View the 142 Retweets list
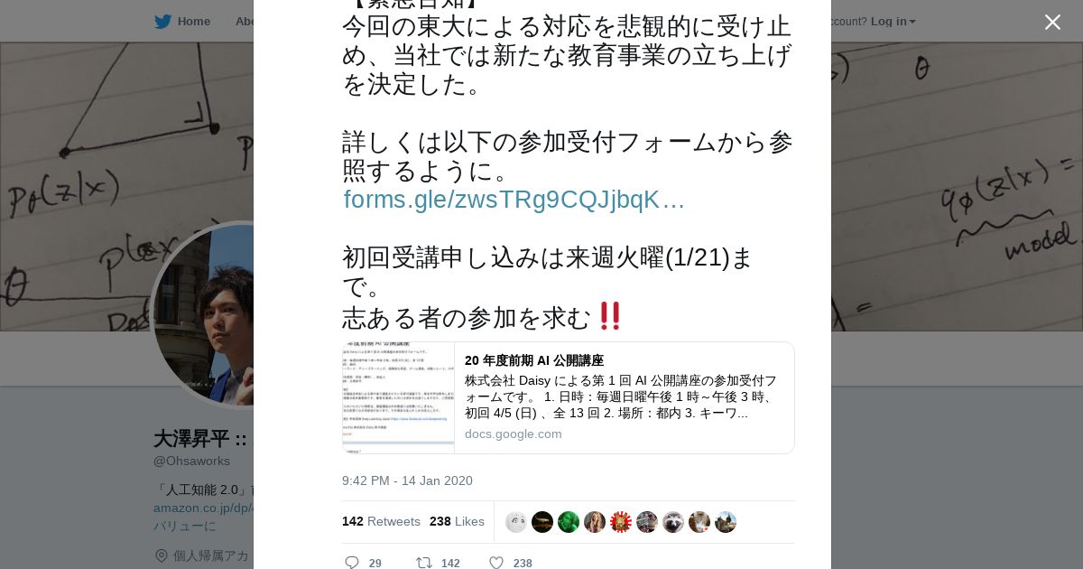Screen dimensions: 1083x569 [x=381, y=521]
